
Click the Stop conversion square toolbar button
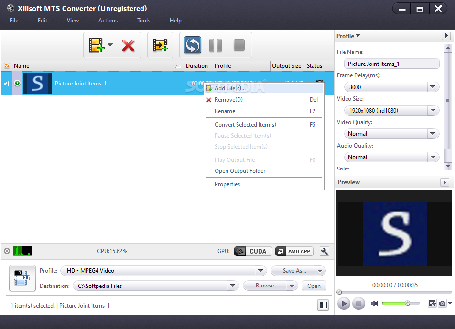click(239, 45)
